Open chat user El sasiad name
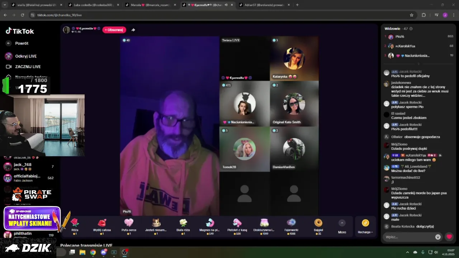The image size is (459, 258). 398,114
